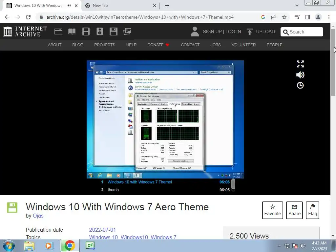Bookmark this page with the star icon
The image size is (336, 252).
284,17
